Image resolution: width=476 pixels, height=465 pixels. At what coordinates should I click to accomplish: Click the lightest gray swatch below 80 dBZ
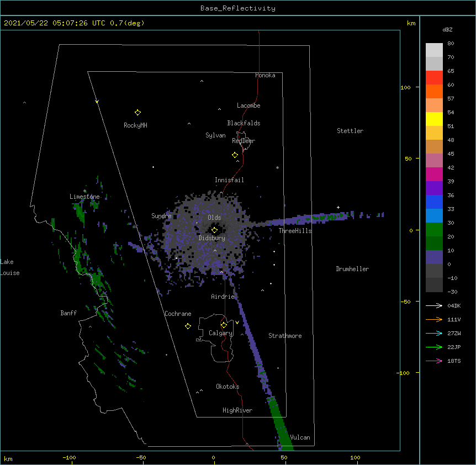click(434, 50)
